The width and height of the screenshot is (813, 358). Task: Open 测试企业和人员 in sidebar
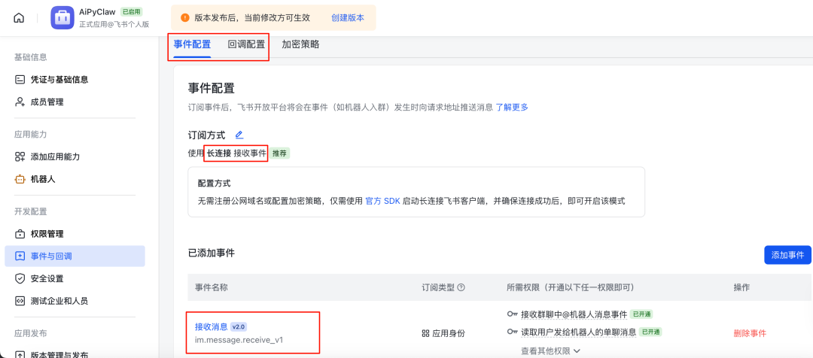(x=59, y=301)
